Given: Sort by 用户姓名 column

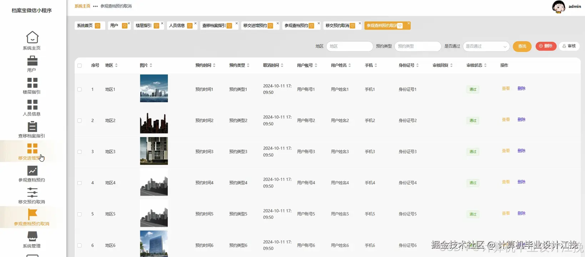Looking at the screenshot, I should click(350, 65).
